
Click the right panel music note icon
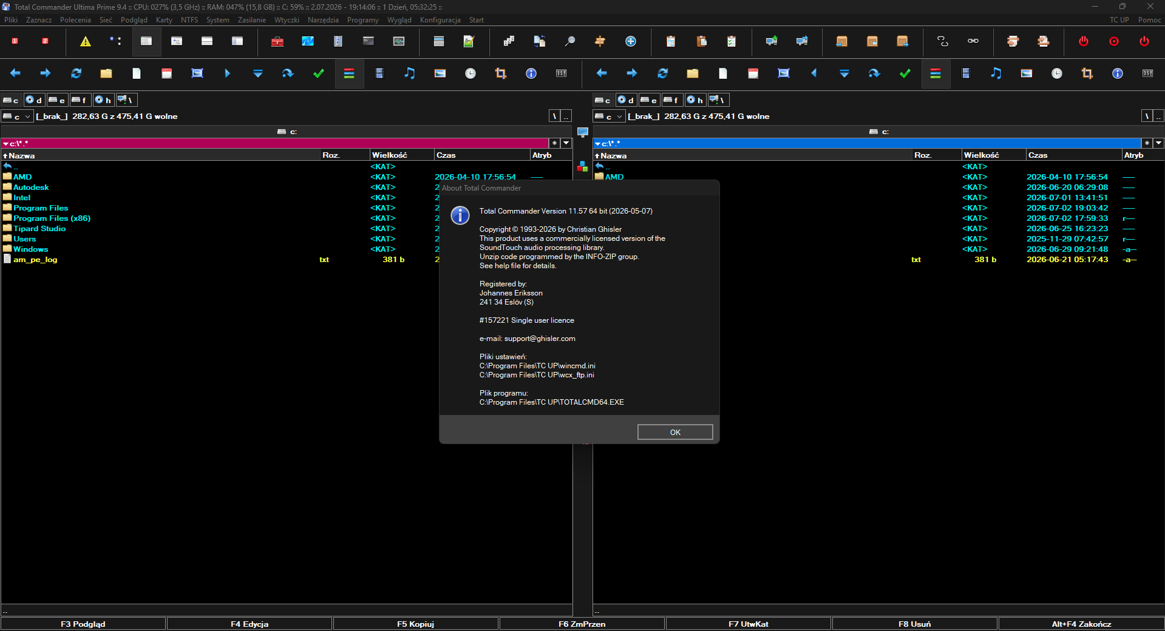point(996,73)
